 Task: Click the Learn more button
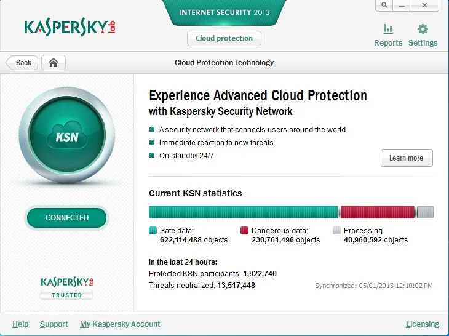pyautogui.click(x=407, y=158)
